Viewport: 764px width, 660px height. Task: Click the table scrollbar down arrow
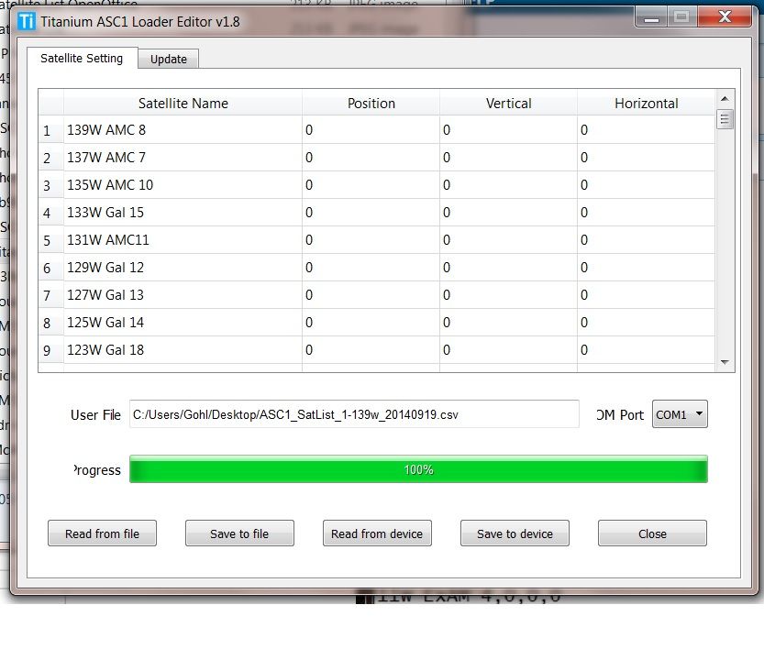(725, 362)
